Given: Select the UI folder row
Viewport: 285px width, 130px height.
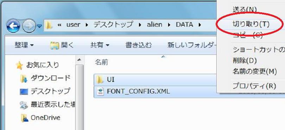Looking at the screenshot, I should (156, 80).
